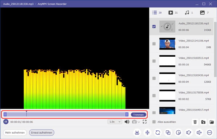Open the format converter icon
The height and width of the screenshot is (139, 217).
[158, 133]
